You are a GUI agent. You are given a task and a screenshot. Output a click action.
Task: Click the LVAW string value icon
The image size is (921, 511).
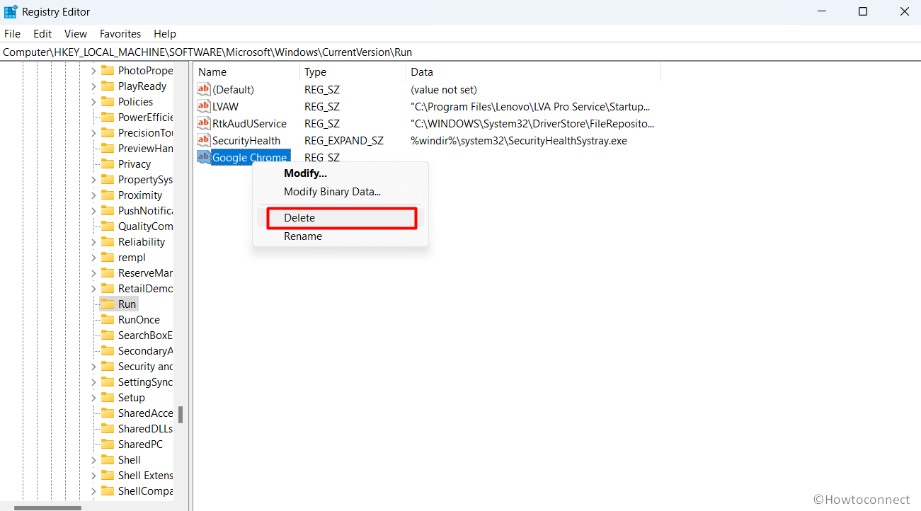point(204,106)
